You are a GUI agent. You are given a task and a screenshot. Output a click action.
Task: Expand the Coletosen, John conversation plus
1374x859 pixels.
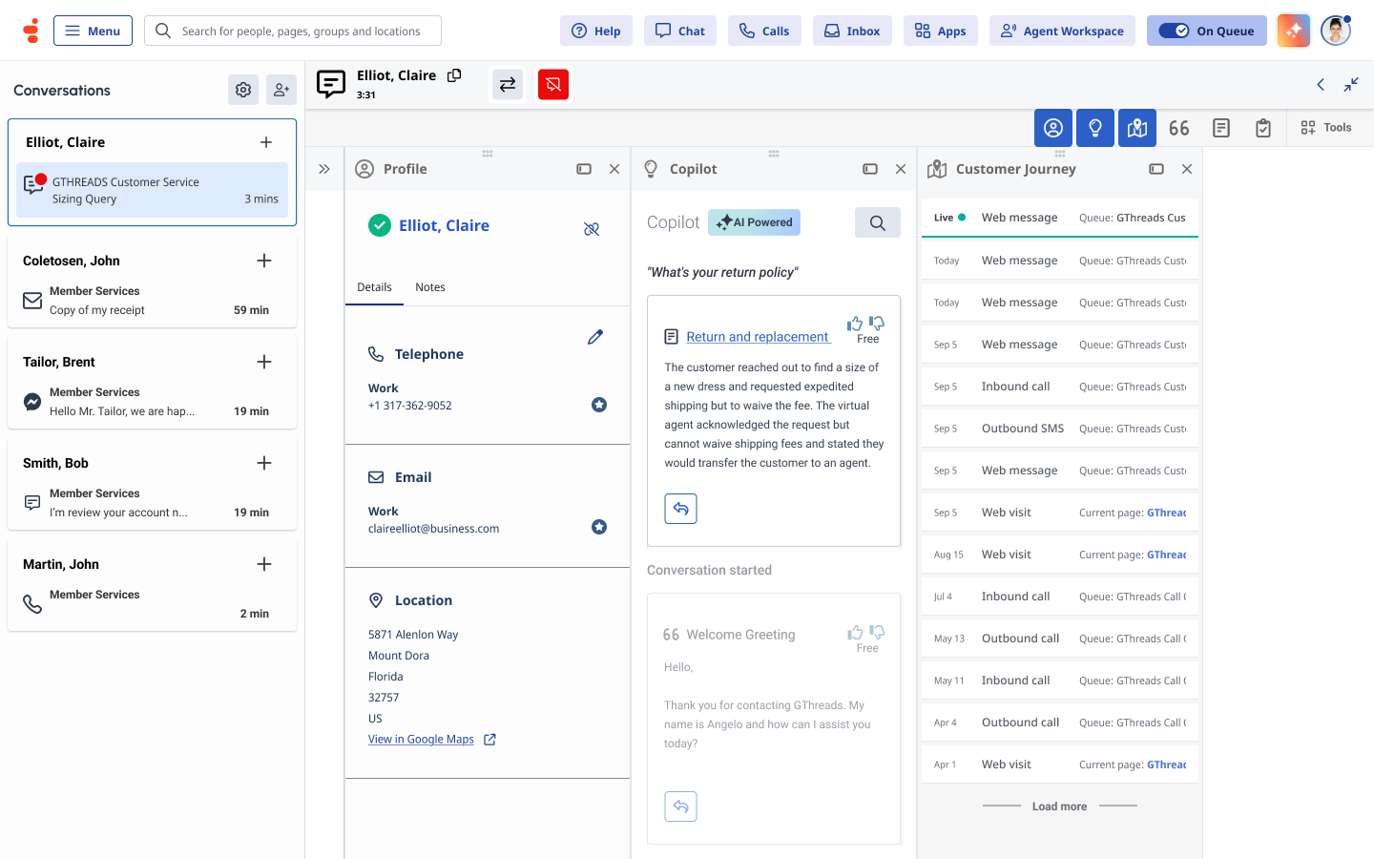pos(264,261)
